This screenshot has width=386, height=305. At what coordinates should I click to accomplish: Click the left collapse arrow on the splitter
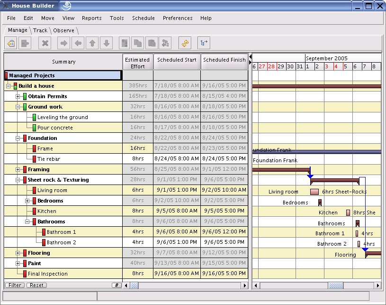pyautogui.click(x=251, y=57)
